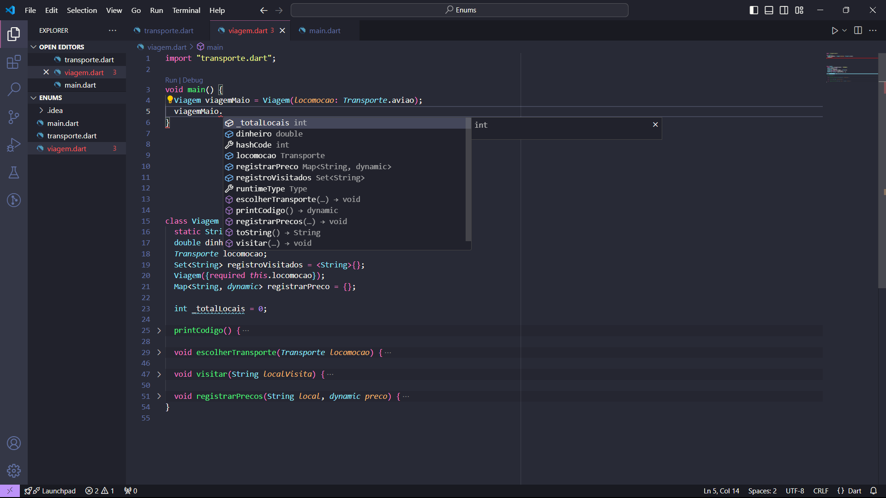Open the Testing flask icon
This screenshot has width=886, height=498.
pos(14,172)
